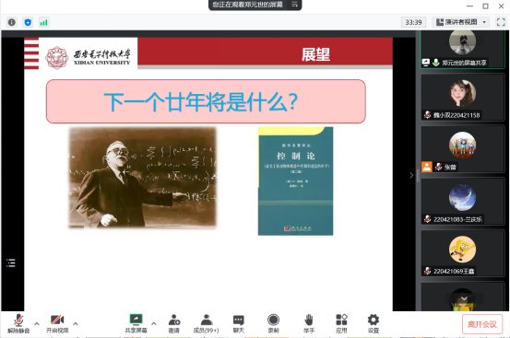Viewport: 510px width, 338px height.
Task: Turn on the video camera
Action: 57,323
